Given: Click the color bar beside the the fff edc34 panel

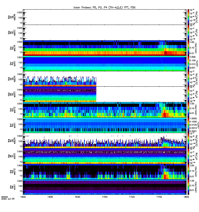Looking at the screenshot, I should pyautogui.click(x=188, y=141).
